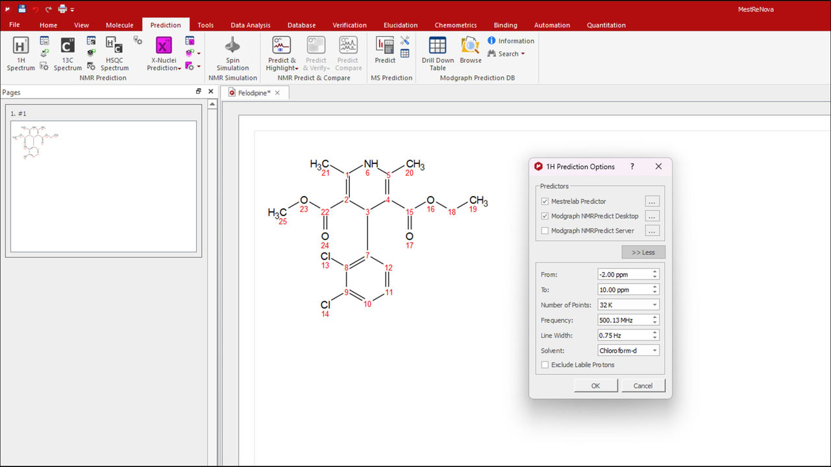Screen dimensions: 831x467
Task: Open the Drill Down Table
Action: pos(438,53)
